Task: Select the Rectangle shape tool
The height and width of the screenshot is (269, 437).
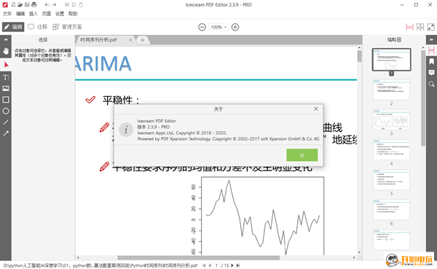Action: click(x=6, y=100)
